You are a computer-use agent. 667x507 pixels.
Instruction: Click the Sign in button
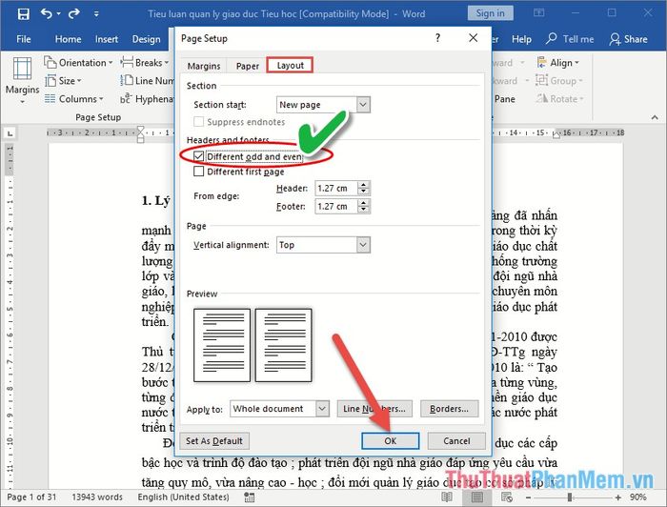pos(490,13)
